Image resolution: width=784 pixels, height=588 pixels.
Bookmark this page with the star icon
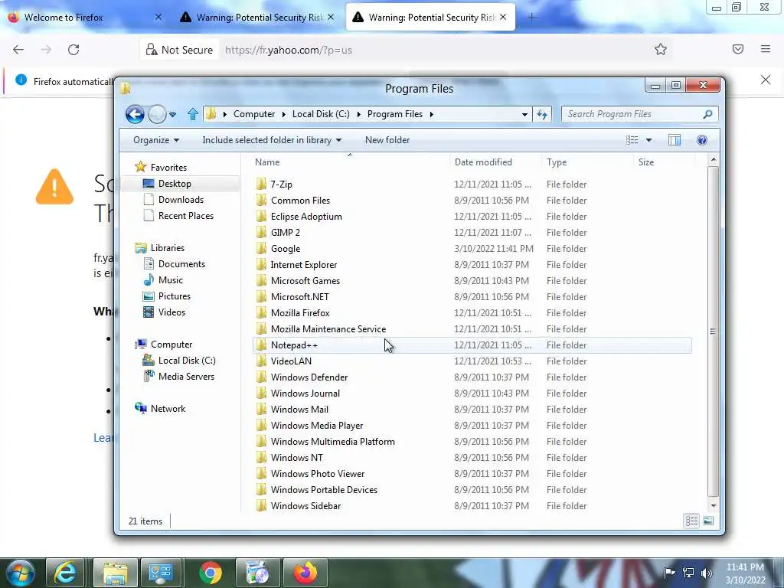click(x=661, y=49)
